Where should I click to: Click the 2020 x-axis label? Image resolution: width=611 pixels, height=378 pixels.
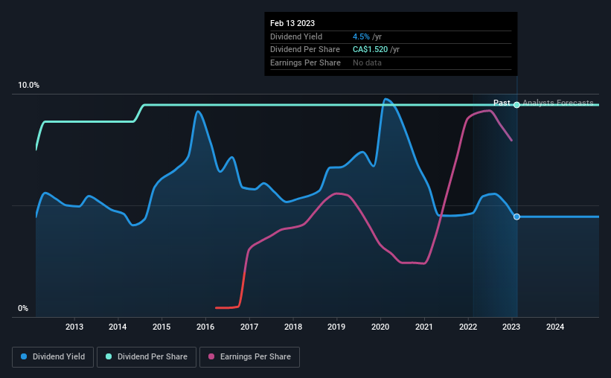(380, 327)
